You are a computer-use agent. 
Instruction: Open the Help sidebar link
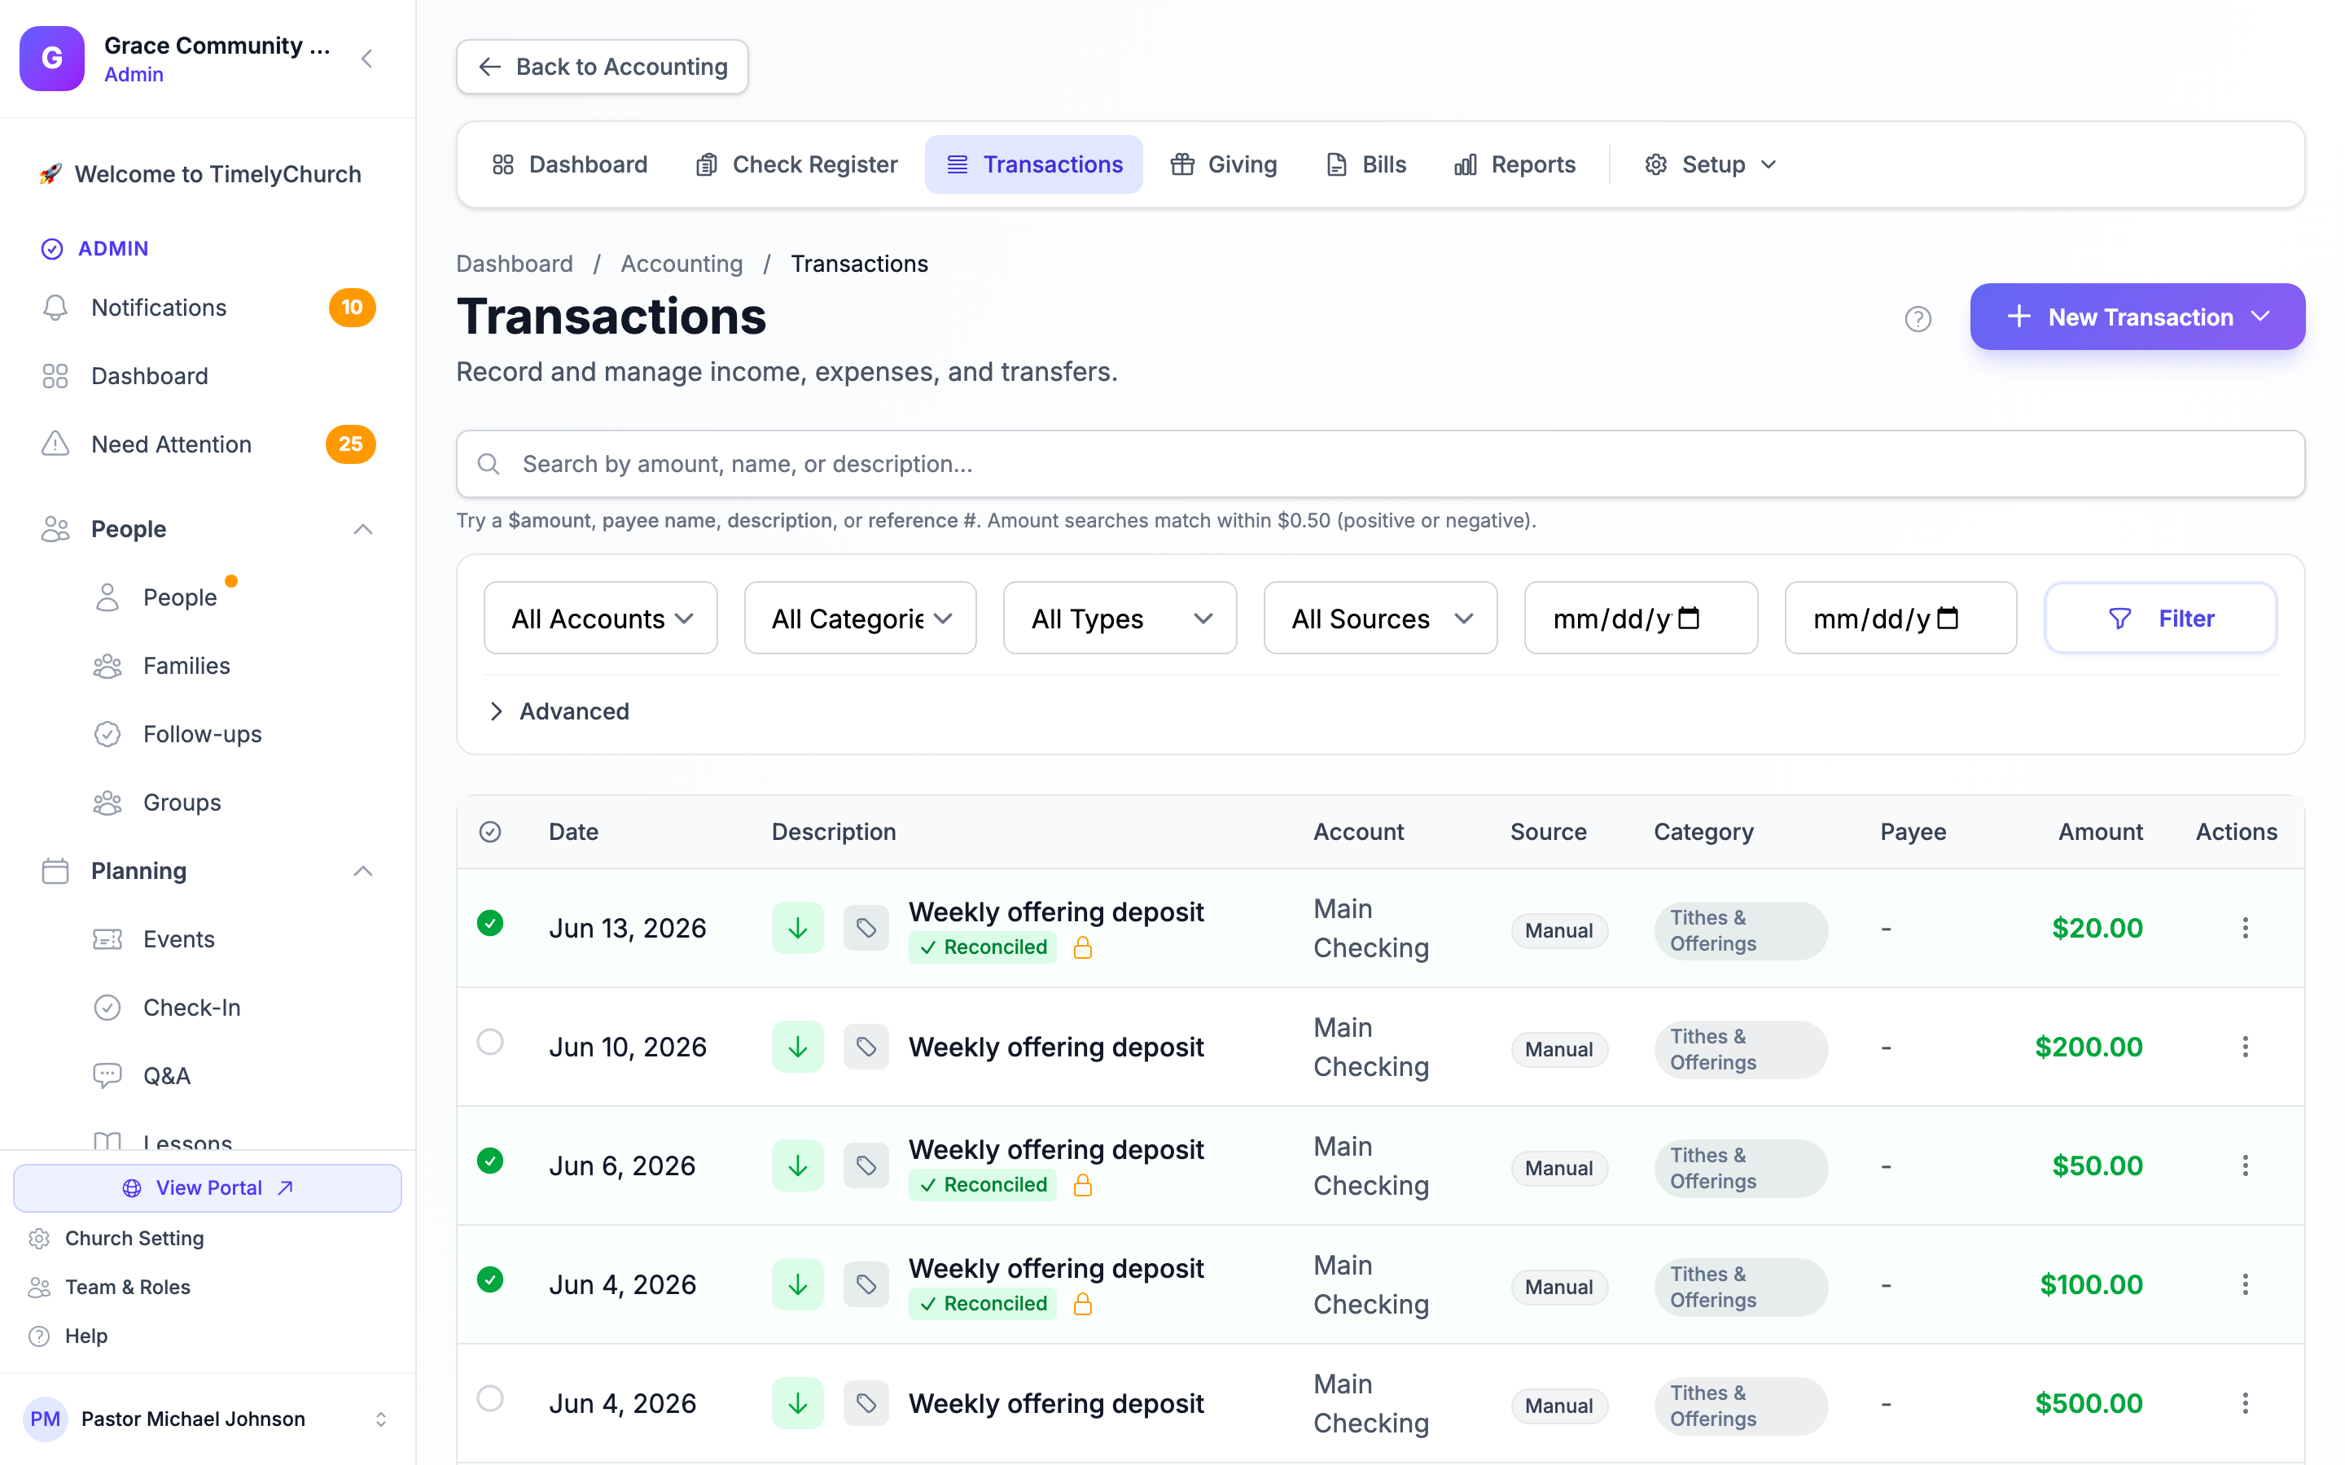point(86,1336)
